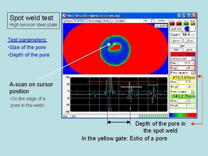
Task: Click the yellow Over indicator button
Action: pyautogui.click(x=193, y=24)
